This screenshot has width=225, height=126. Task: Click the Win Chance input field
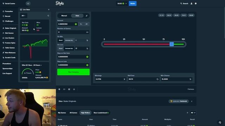tap(176, 79)
